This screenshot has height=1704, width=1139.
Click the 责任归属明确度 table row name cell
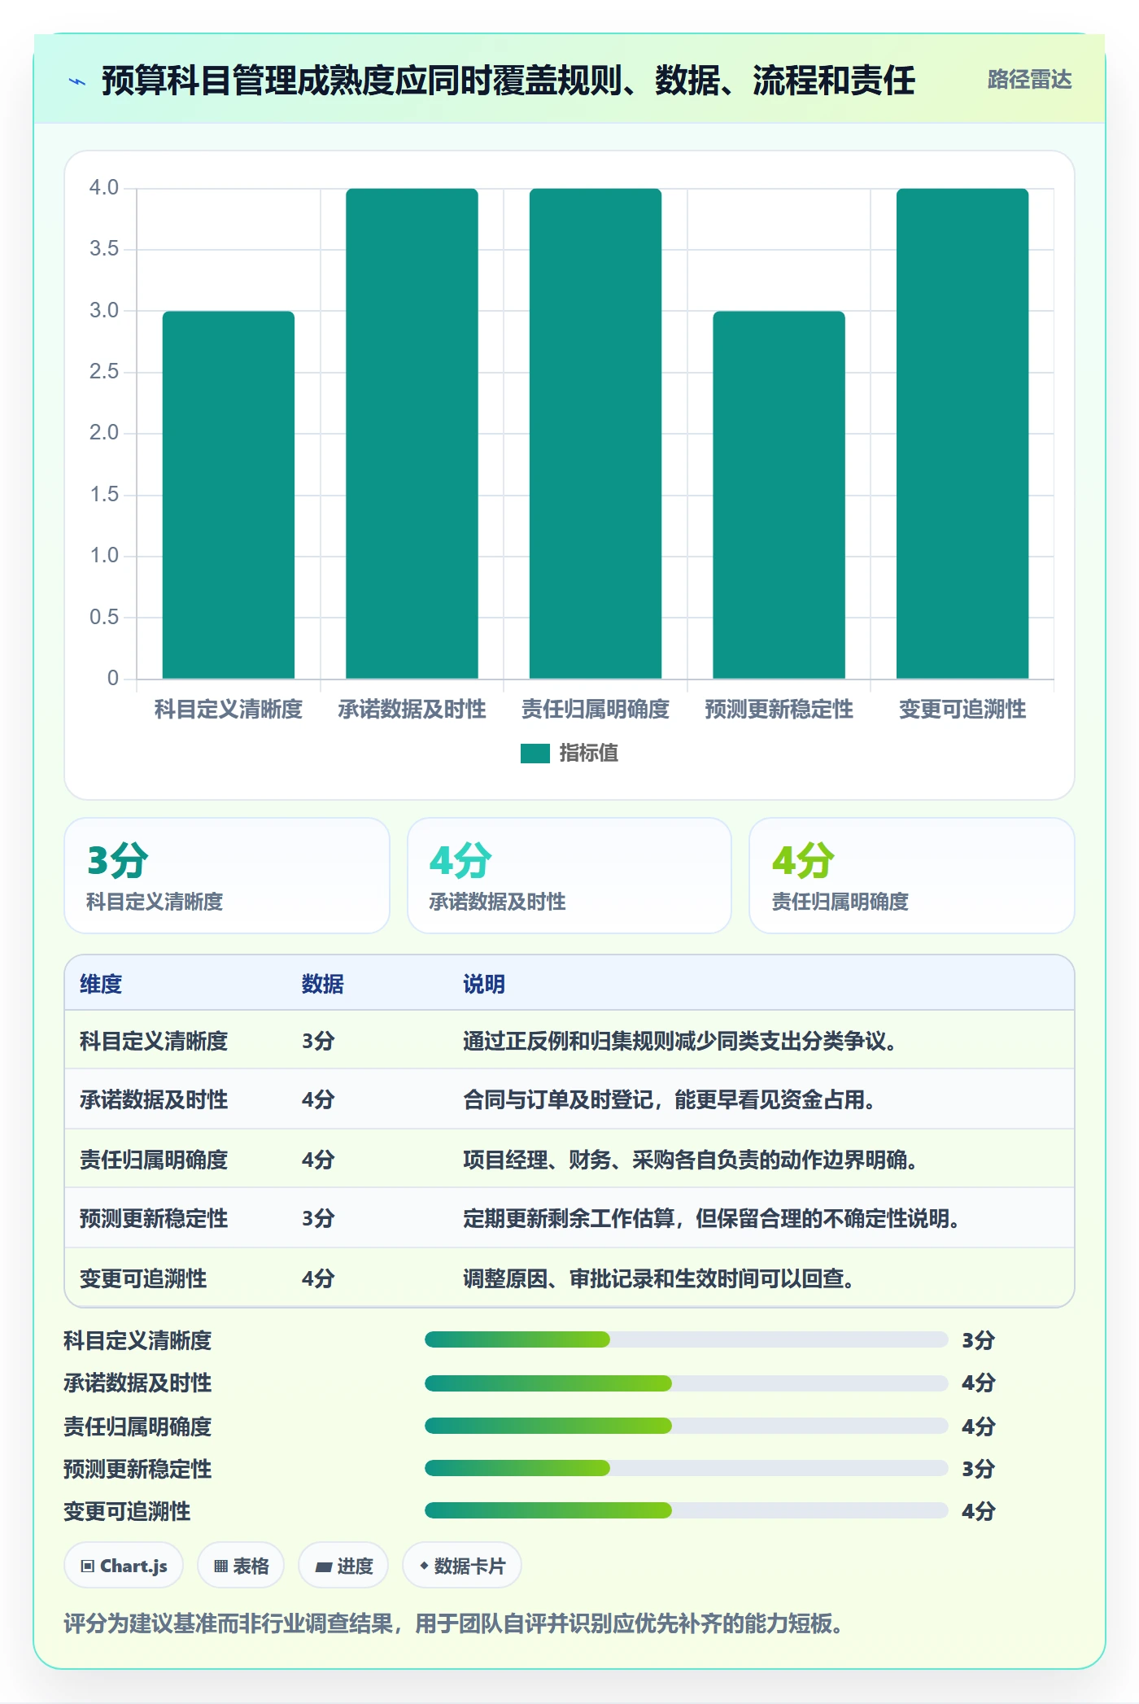click(x=154, y=1160)
